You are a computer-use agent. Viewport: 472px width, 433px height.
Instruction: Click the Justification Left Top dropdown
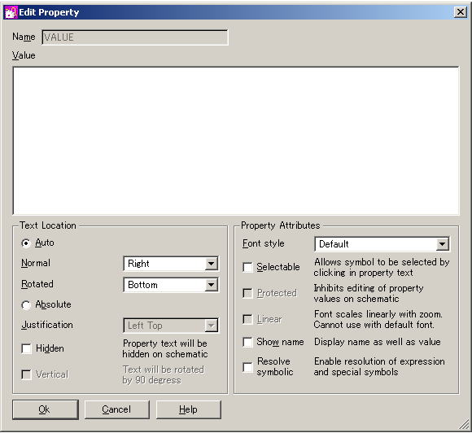point(171,326)
